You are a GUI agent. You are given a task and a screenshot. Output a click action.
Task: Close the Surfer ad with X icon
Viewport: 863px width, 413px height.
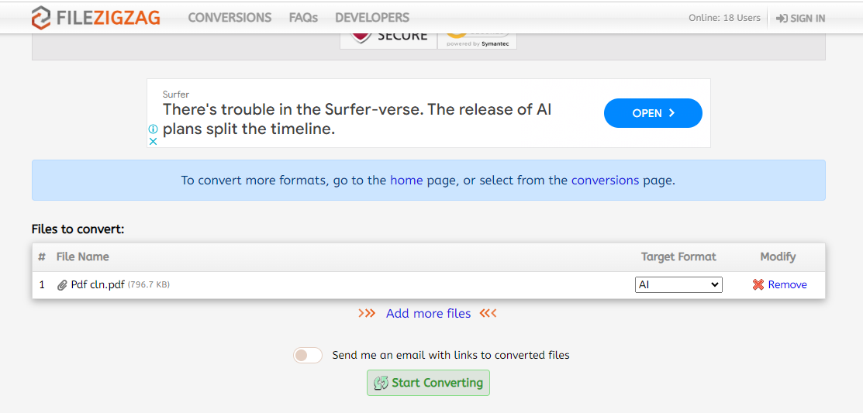point(154,141)
